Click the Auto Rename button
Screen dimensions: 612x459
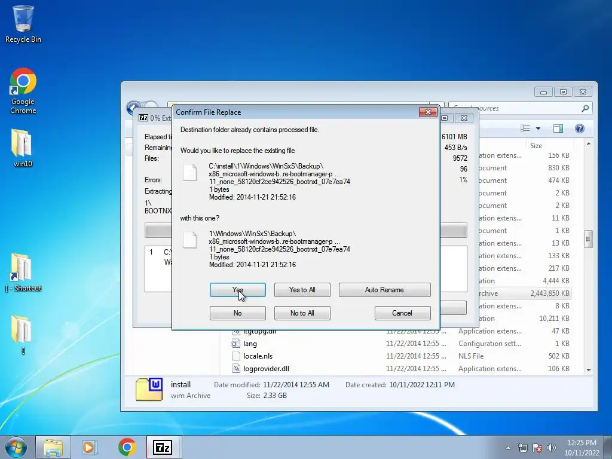point(384,290)
